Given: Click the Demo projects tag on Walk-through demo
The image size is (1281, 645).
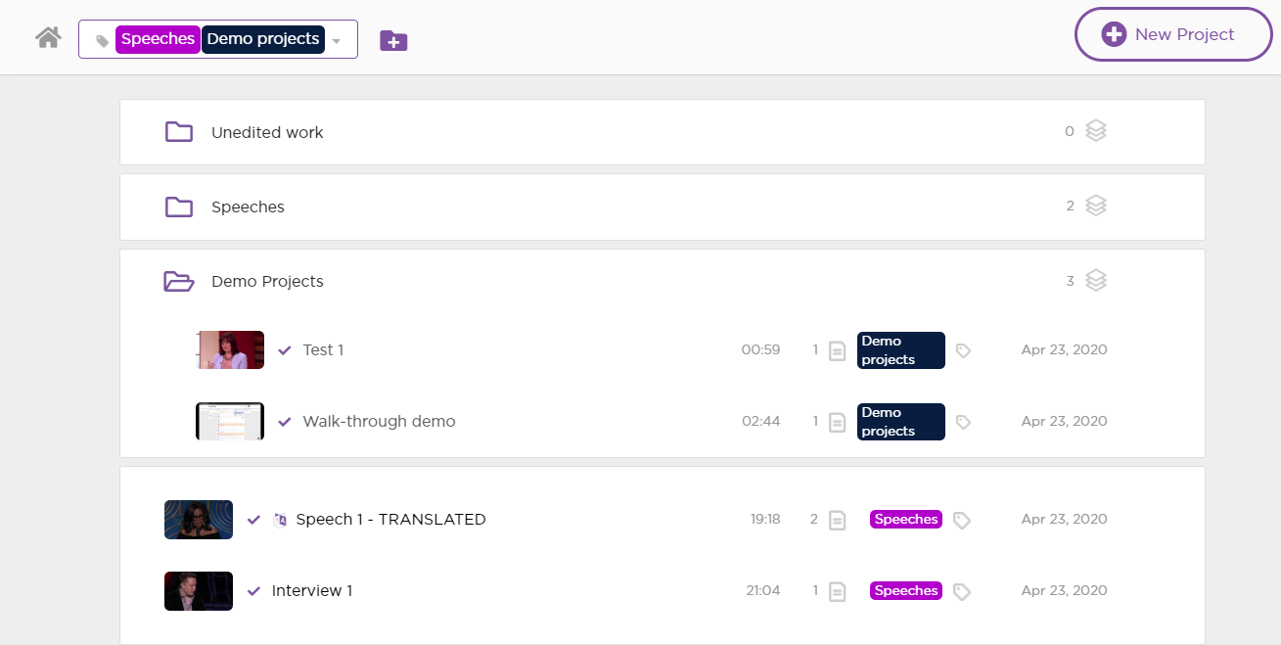Looking at the screenshot, I should 901,422.
